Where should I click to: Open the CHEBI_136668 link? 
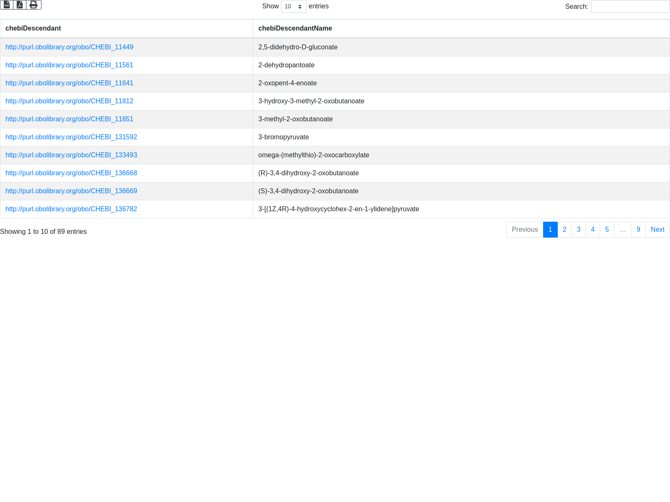click(x=71, y=173)
